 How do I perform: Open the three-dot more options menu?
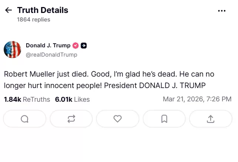point(222,11)
